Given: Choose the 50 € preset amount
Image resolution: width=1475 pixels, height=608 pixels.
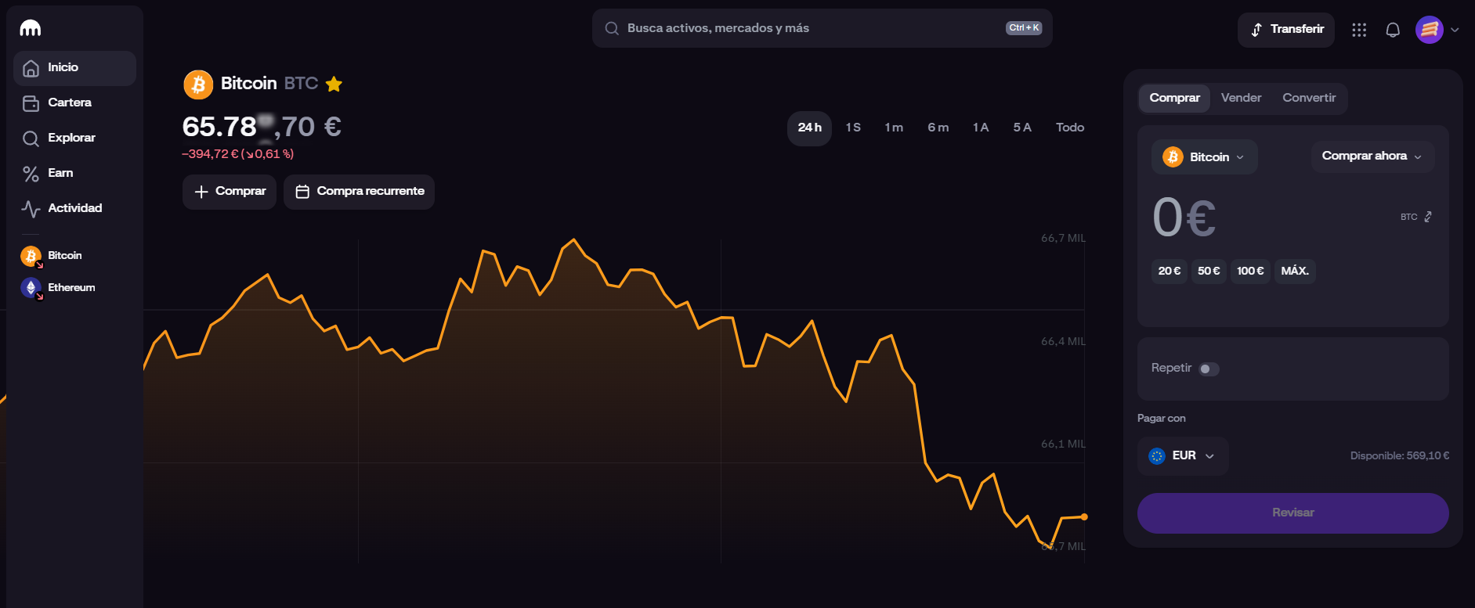Looking at the screenshot, I should tap(1209, 271).
